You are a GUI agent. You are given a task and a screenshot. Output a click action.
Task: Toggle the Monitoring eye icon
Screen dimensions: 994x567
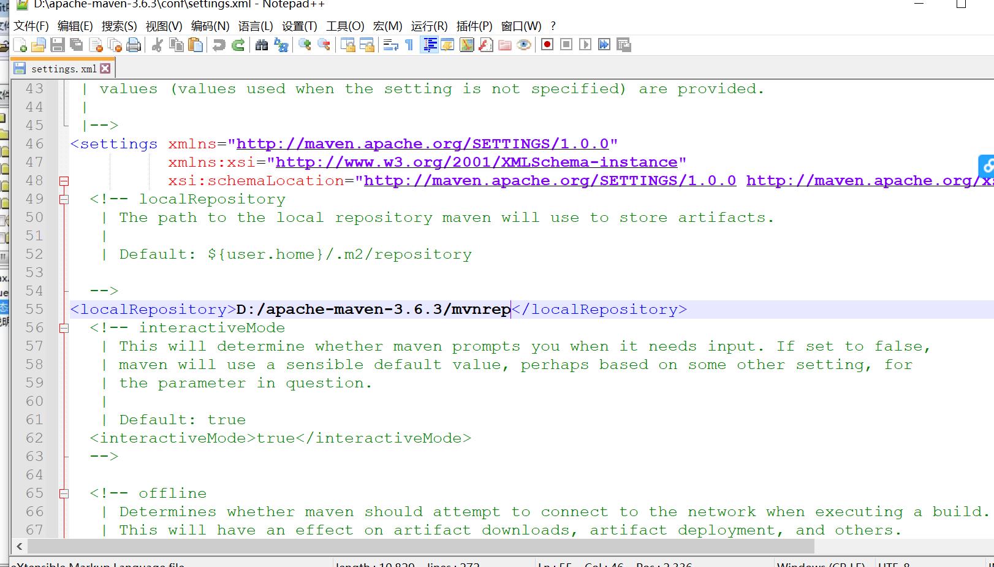coord(524,45)
